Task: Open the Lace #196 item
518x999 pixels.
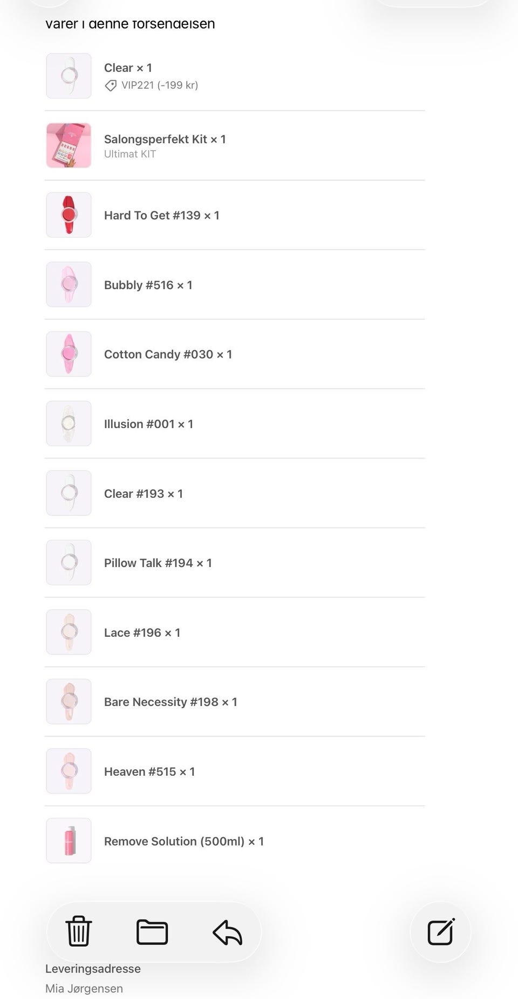Action: point(142,632)
